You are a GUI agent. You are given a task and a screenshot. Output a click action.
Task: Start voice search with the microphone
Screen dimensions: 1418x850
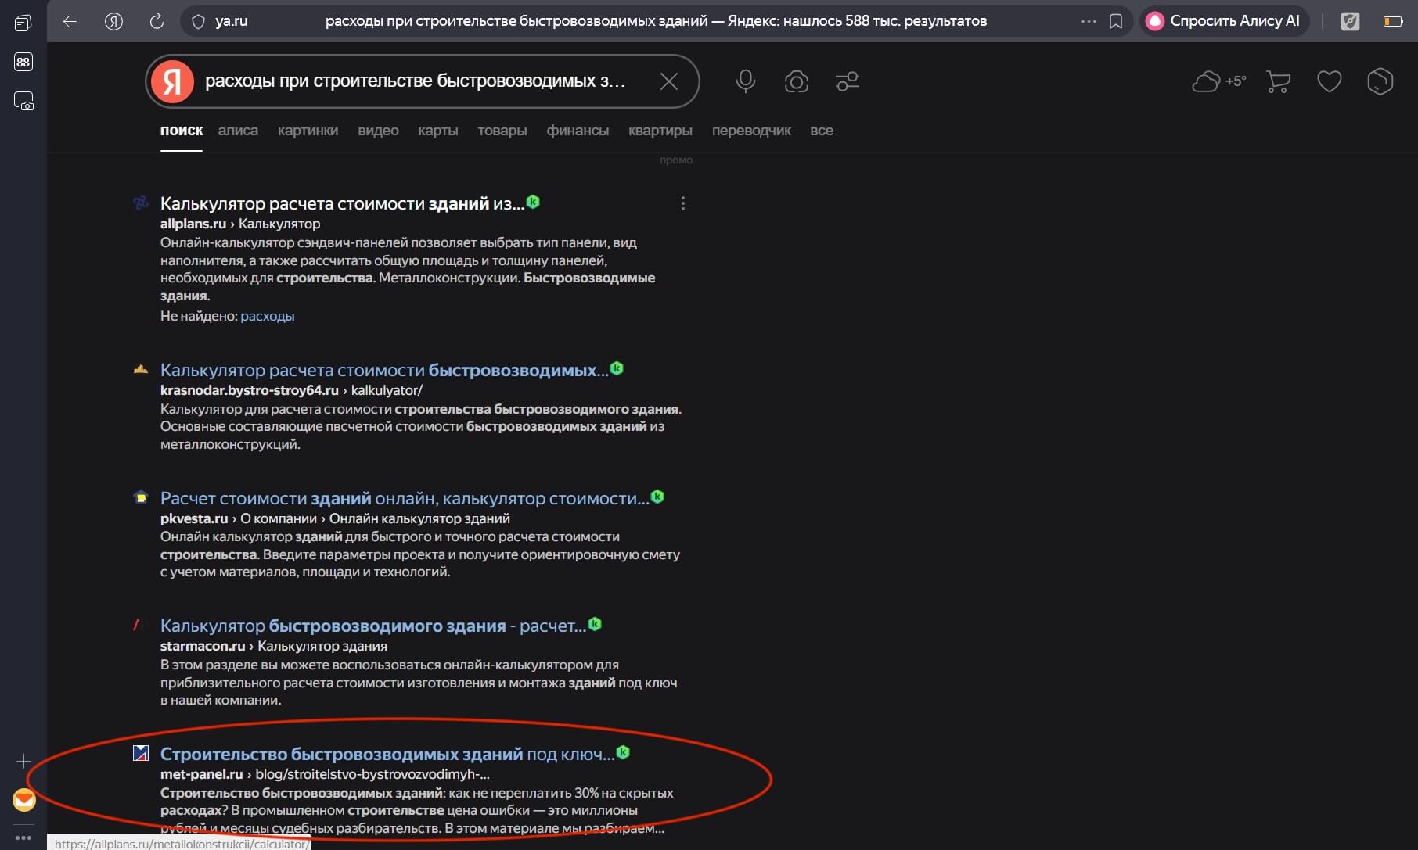point(746,81)
